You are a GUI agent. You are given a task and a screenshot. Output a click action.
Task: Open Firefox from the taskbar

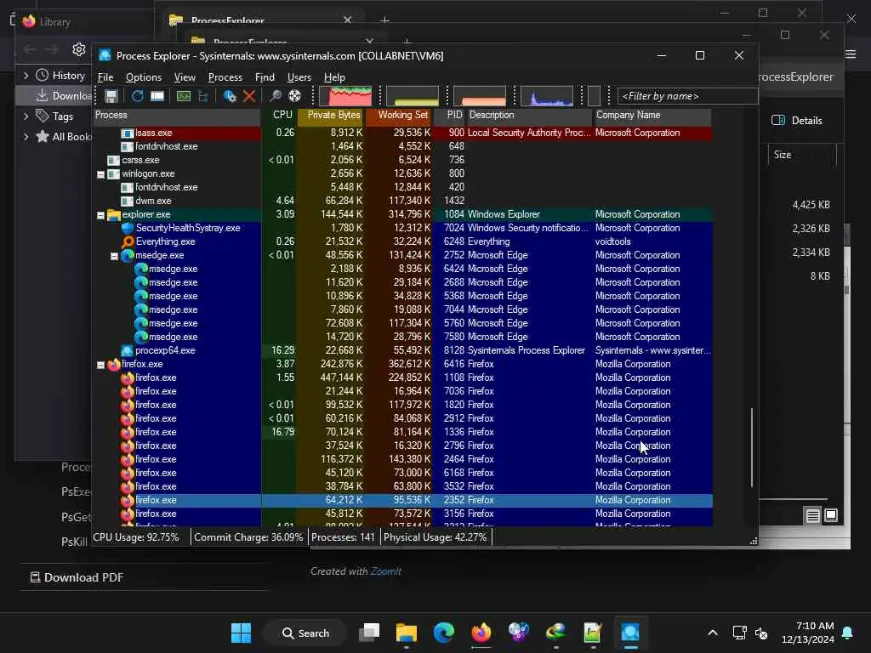481,633
